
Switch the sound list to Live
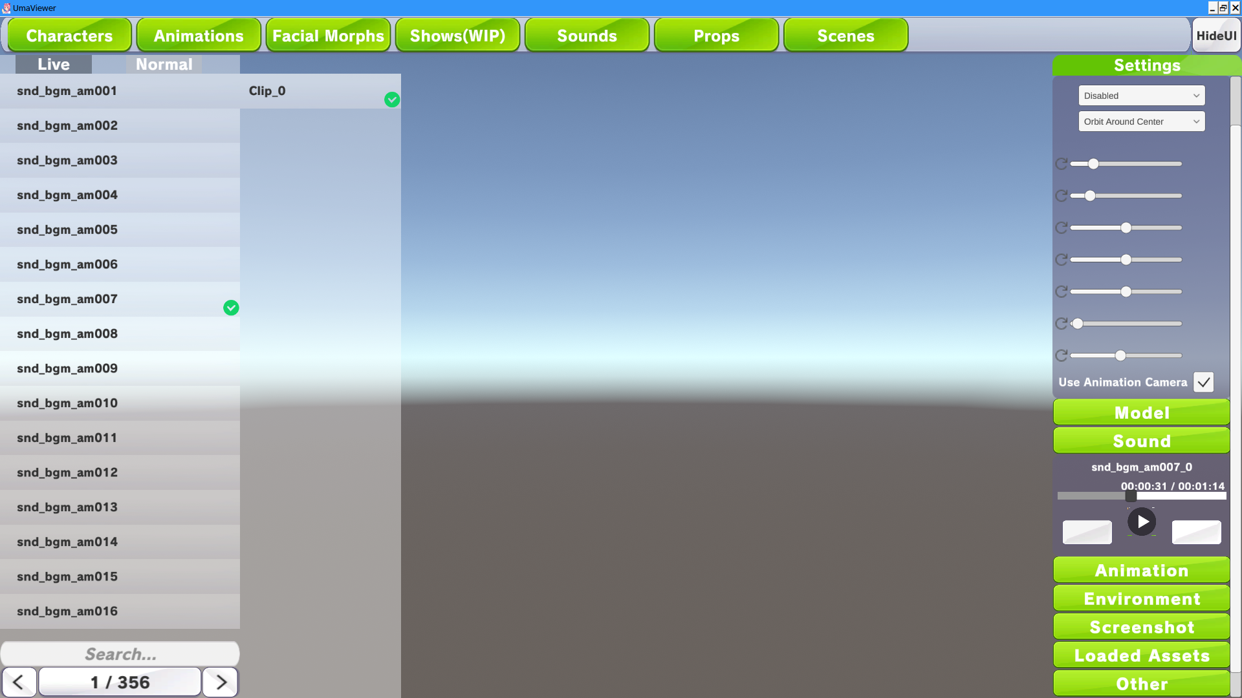click(x=54, y=65)
